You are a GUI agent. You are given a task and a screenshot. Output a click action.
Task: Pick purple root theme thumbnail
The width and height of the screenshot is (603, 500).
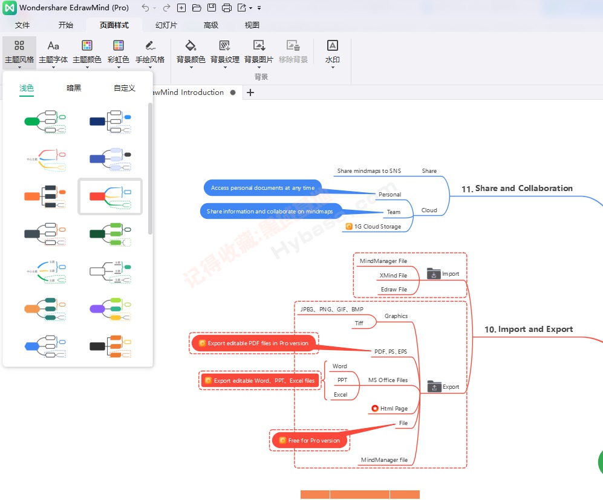[110, 309]
